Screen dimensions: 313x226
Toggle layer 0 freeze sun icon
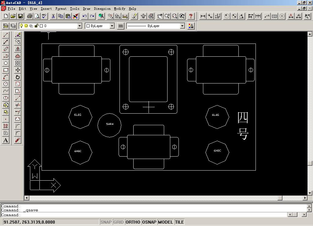pos(26,26)
